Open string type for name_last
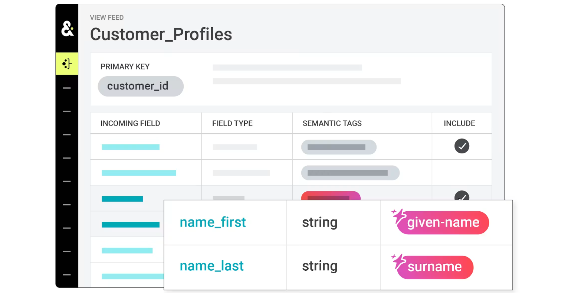This screenshot has width=565, height=293. tap(319, 266)
